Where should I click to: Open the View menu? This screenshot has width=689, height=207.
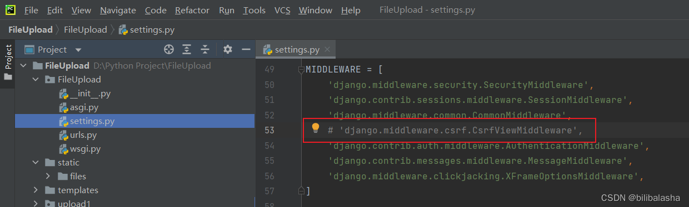tap(81, 11)
